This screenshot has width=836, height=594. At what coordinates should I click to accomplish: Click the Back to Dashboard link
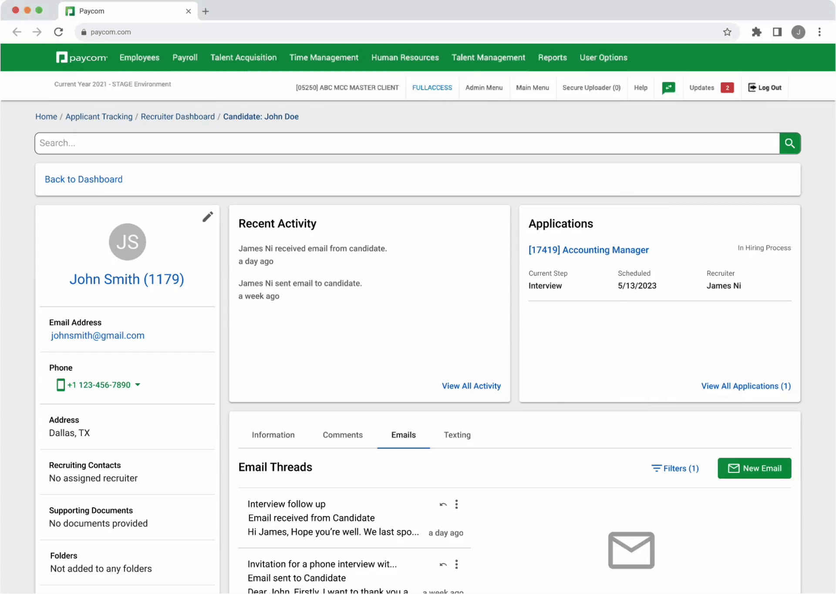[x=84, y=179]
